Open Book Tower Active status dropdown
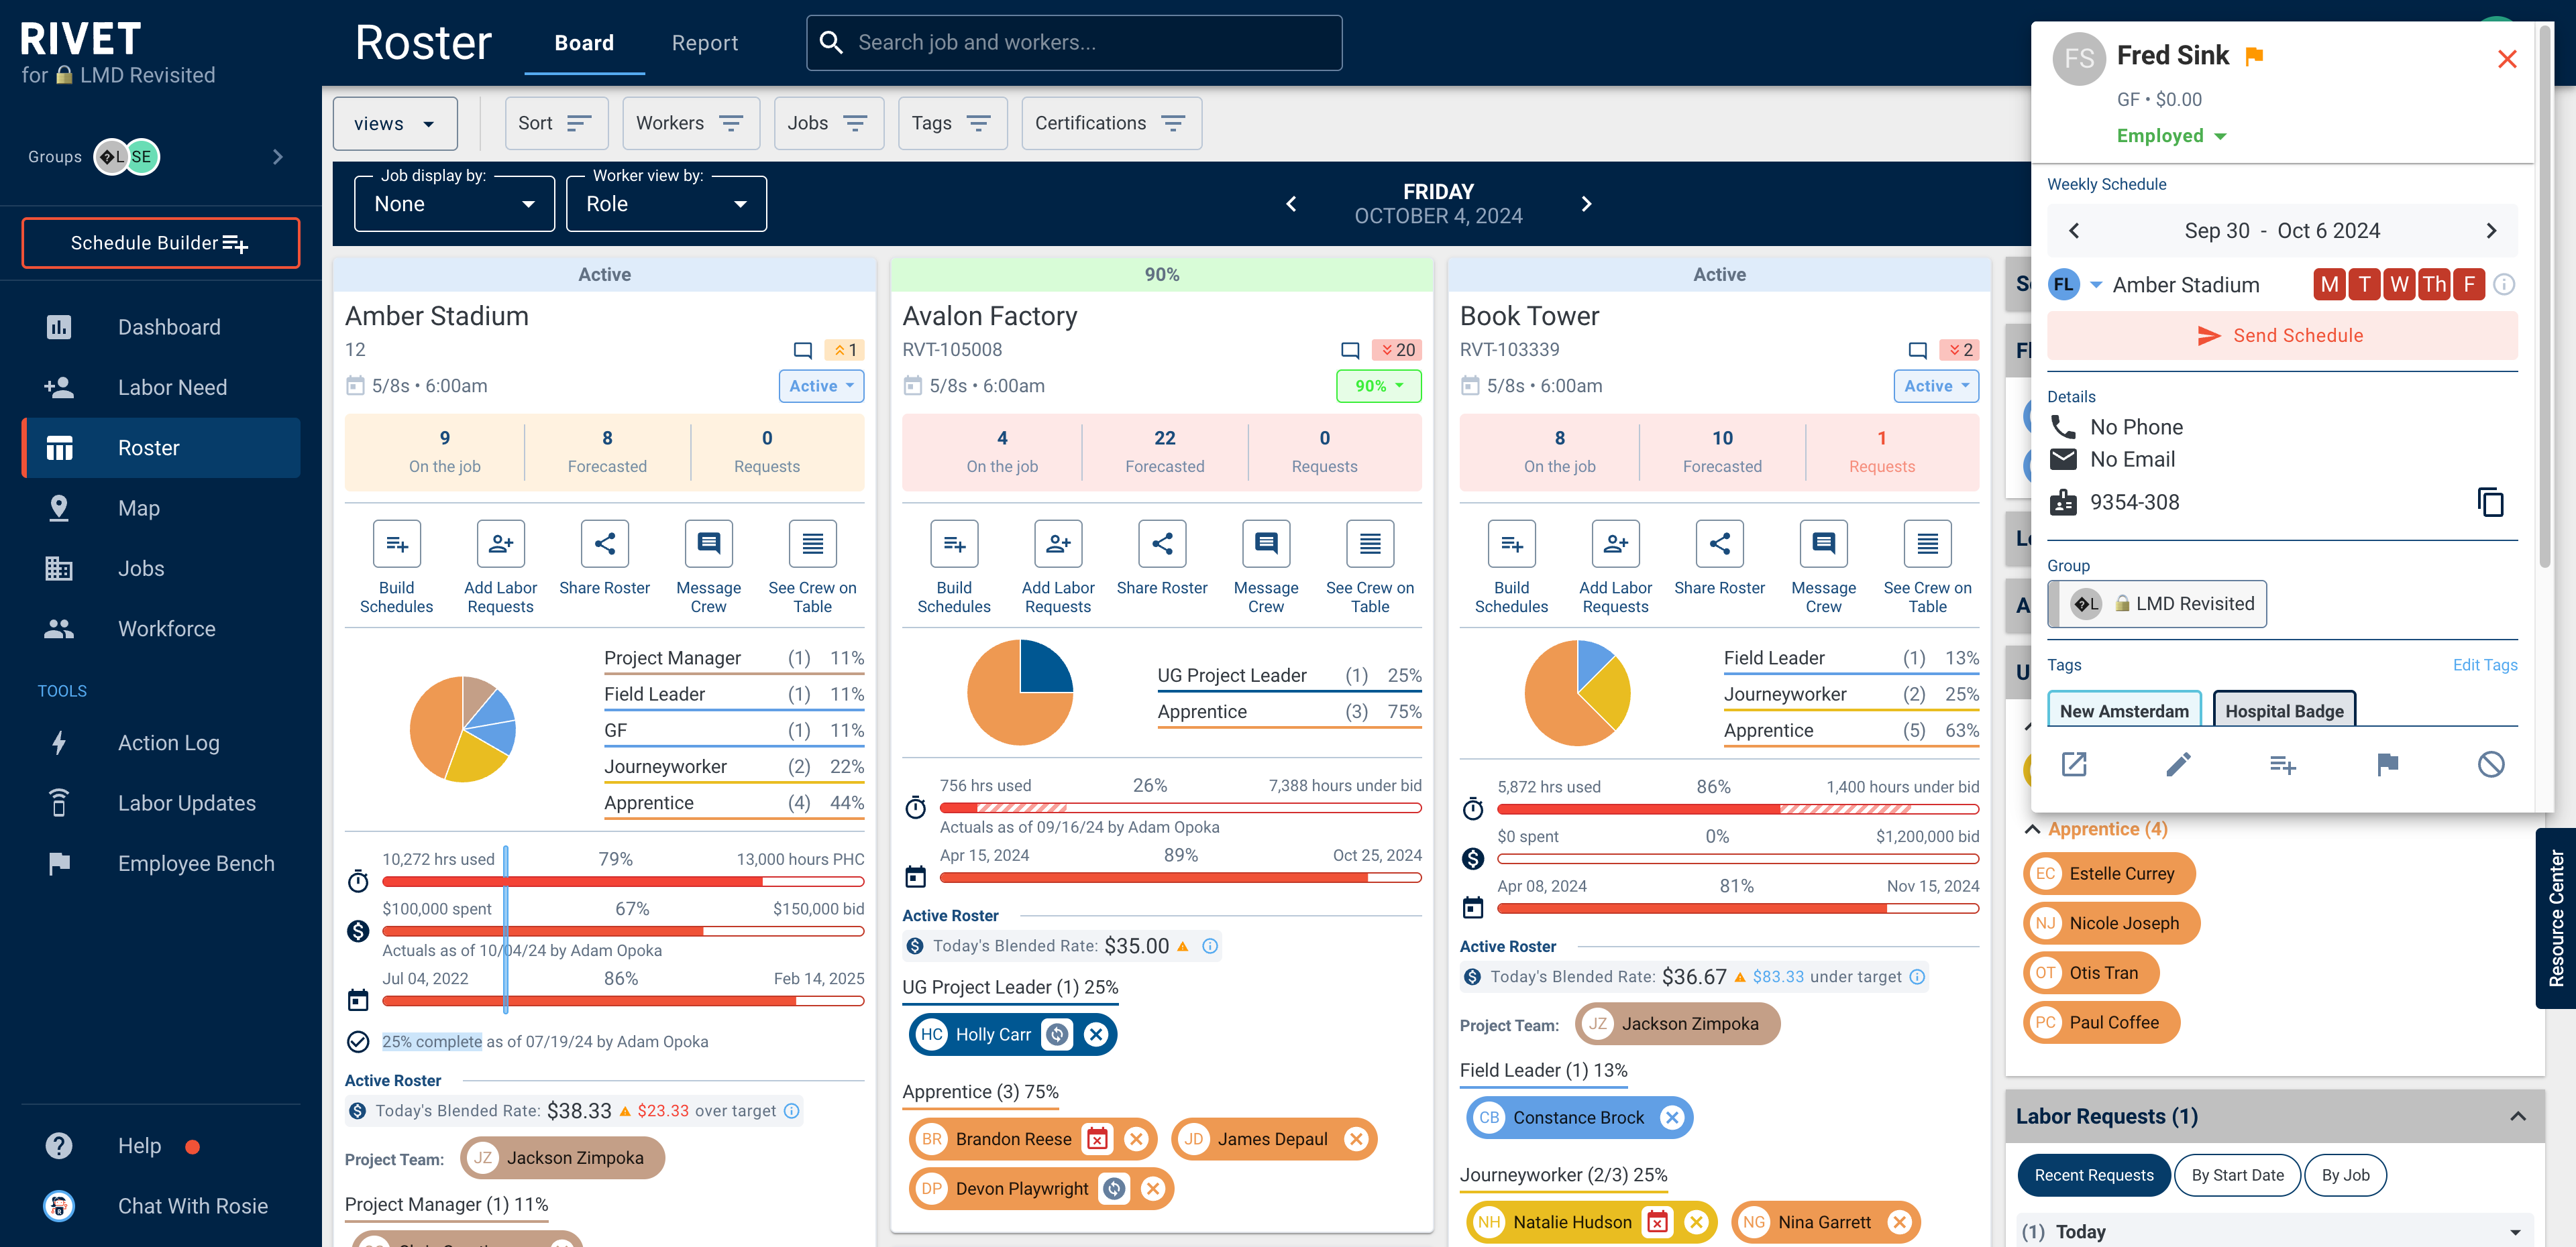Image resolution: width=2576 pixels, height=1247 pixels. click(x=1936, y=385)
